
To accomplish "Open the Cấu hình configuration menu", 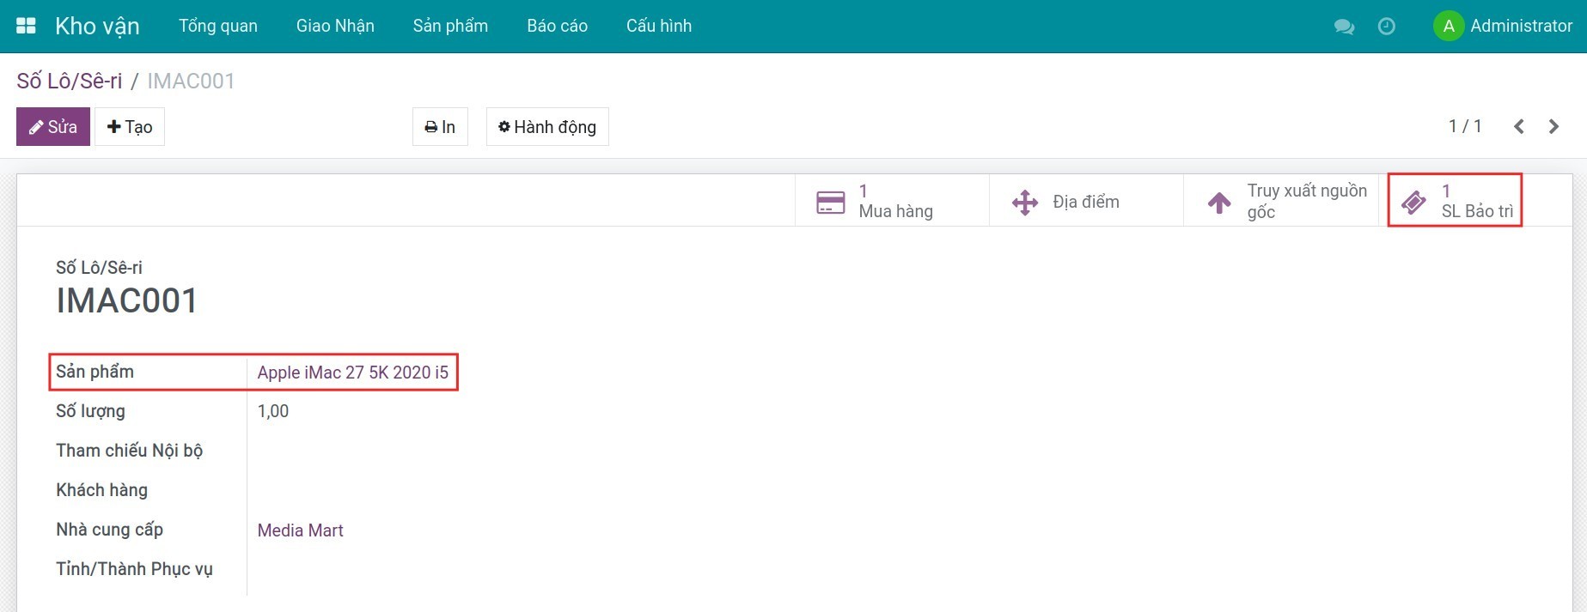I will 658,26.
